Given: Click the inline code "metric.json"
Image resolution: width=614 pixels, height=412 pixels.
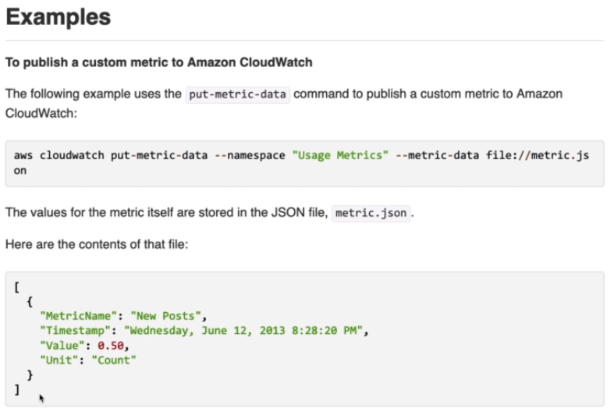Looking at the screenshot, I should 371,214.
